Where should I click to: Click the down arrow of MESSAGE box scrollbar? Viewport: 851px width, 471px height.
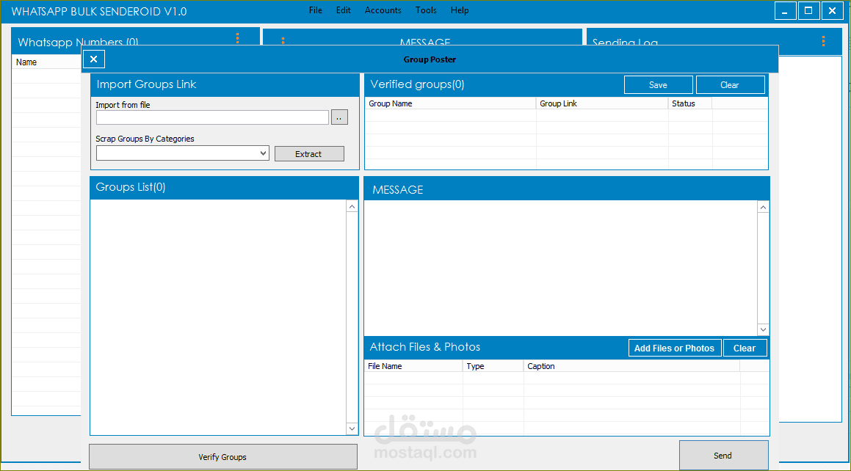763,329
